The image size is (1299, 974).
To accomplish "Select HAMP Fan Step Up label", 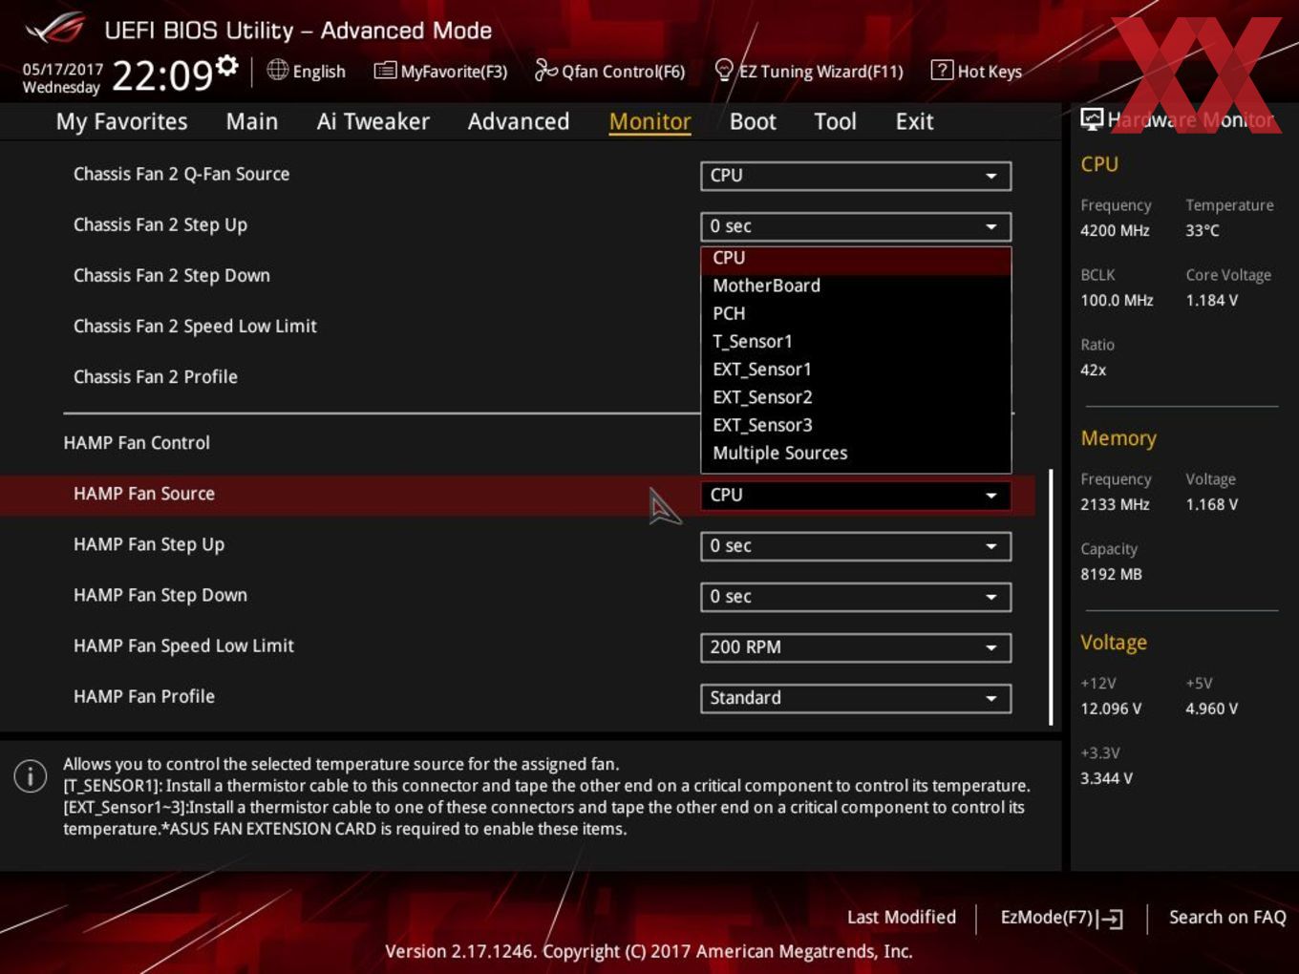I will point(149,545).
